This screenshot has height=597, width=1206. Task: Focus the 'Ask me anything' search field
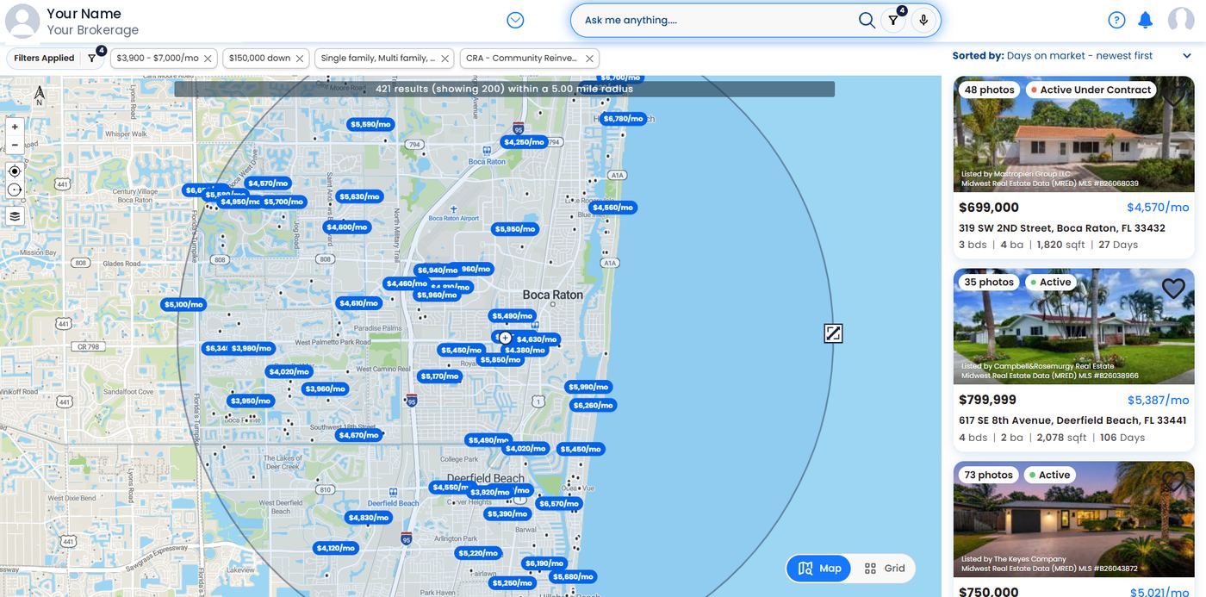click(x=718, y=20)
